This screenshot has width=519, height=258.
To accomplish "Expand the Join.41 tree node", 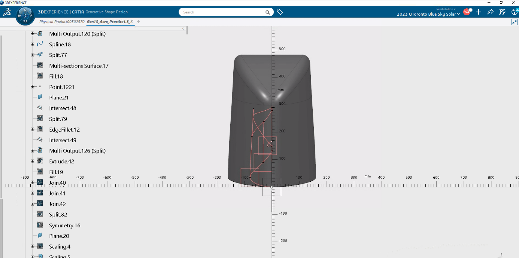I will point(32,193).
